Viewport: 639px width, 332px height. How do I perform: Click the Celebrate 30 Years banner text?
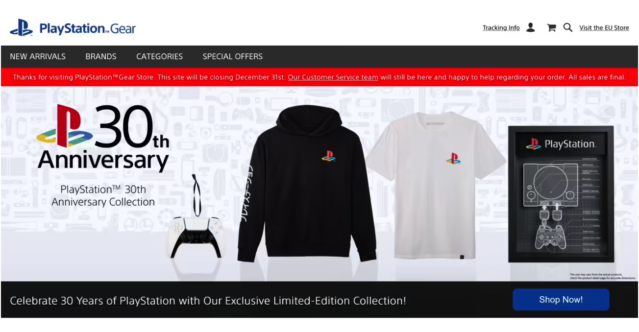coord(208,301)
